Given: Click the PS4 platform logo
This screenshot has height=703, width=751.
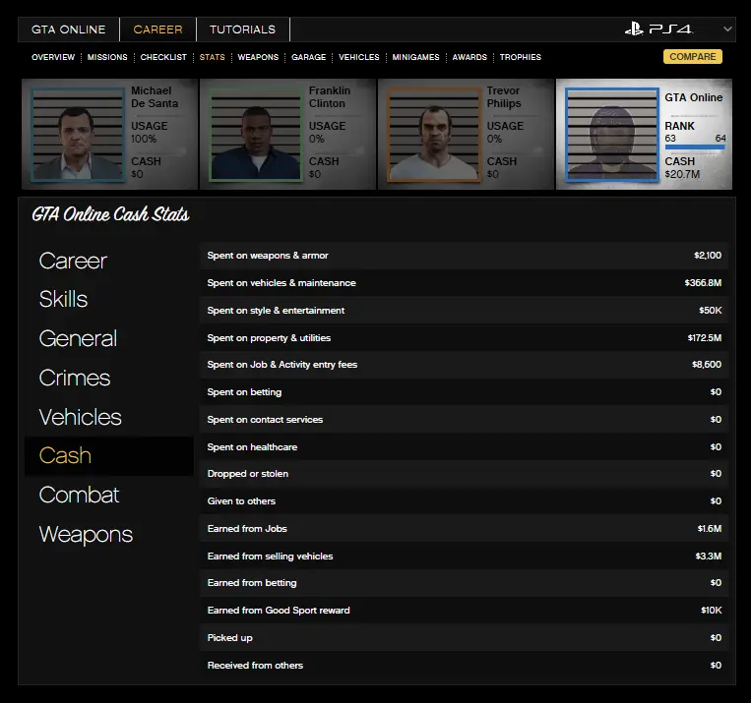Looking at the screenshot, I should tap(658, 29).
